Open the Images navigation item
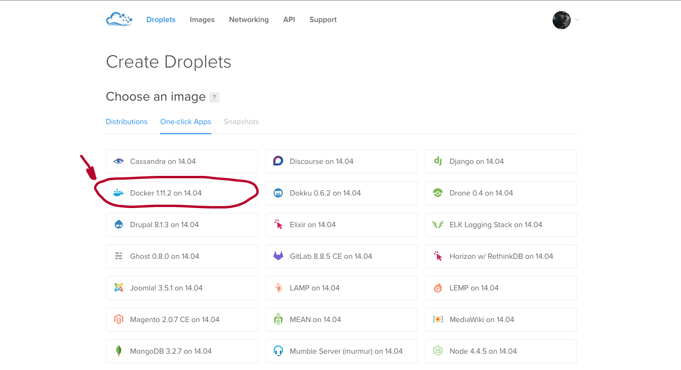The height and width of the screenshot is (370, 681). [202, 20]
